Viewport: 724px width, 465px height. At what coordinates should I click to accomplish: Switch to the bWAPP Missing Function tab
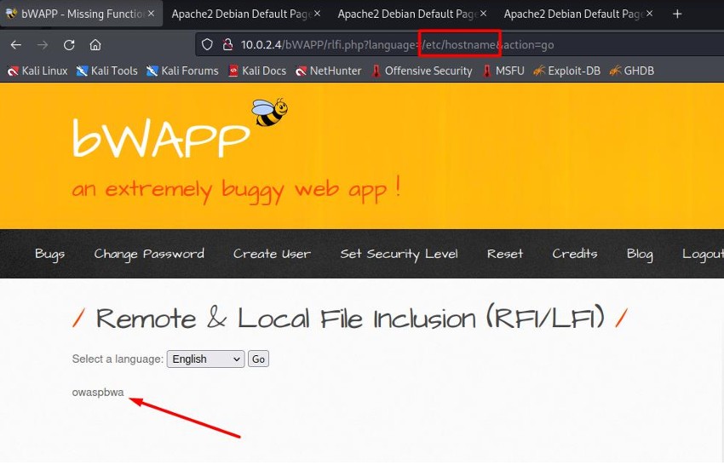[x=81, y=14]
